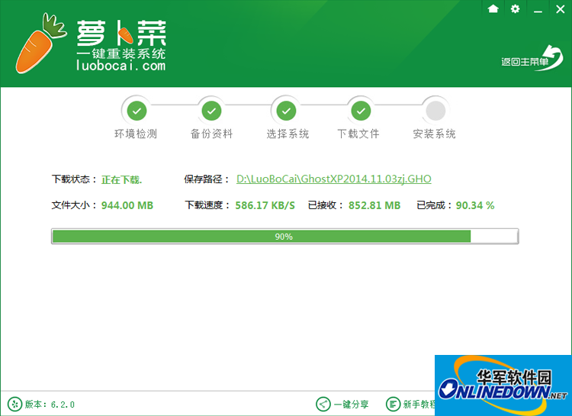The image size is (572, 416).
Task: Click the 下载状态 label
Action: pyautogui.click(x=74, y=179)
